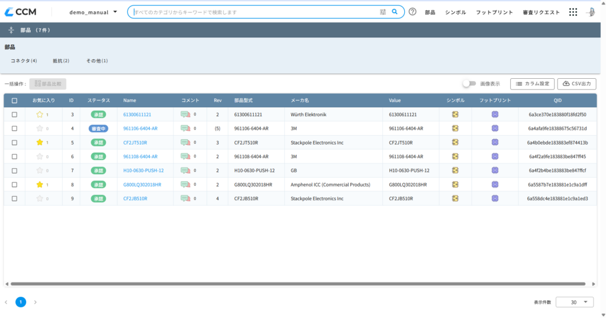Image resolution: width=606 pixels, height=318 pixels.
Task: Open the 表示件数 30 rows dropdown
Action: pyautogui.click(x=574, y=302)
